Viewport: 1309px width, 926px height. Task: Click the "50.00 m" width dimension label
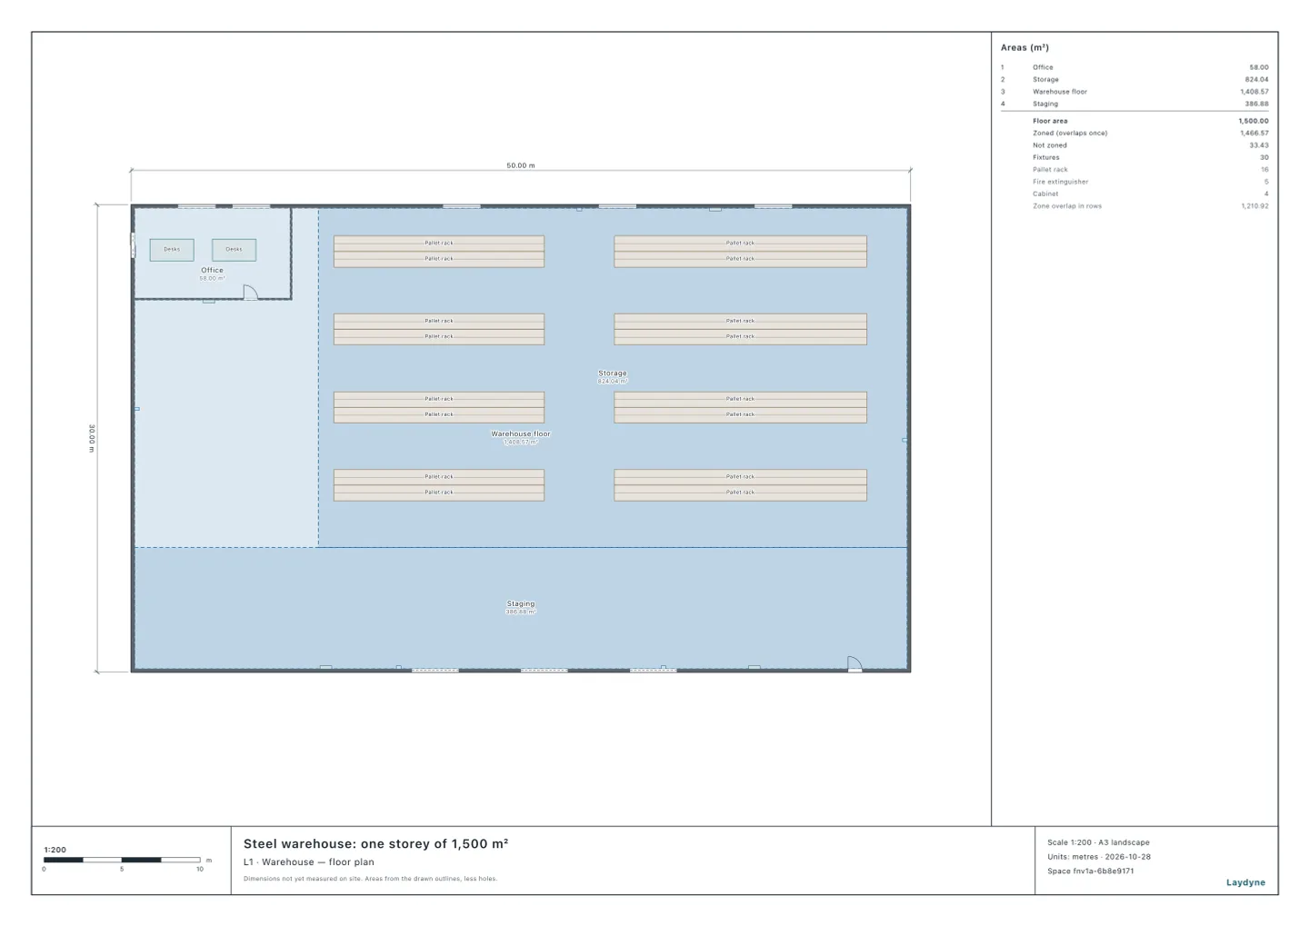[x=521, y=165]
